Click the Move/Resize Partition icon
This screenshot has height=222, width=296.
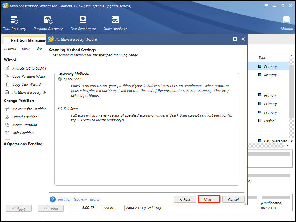[7, 109]
